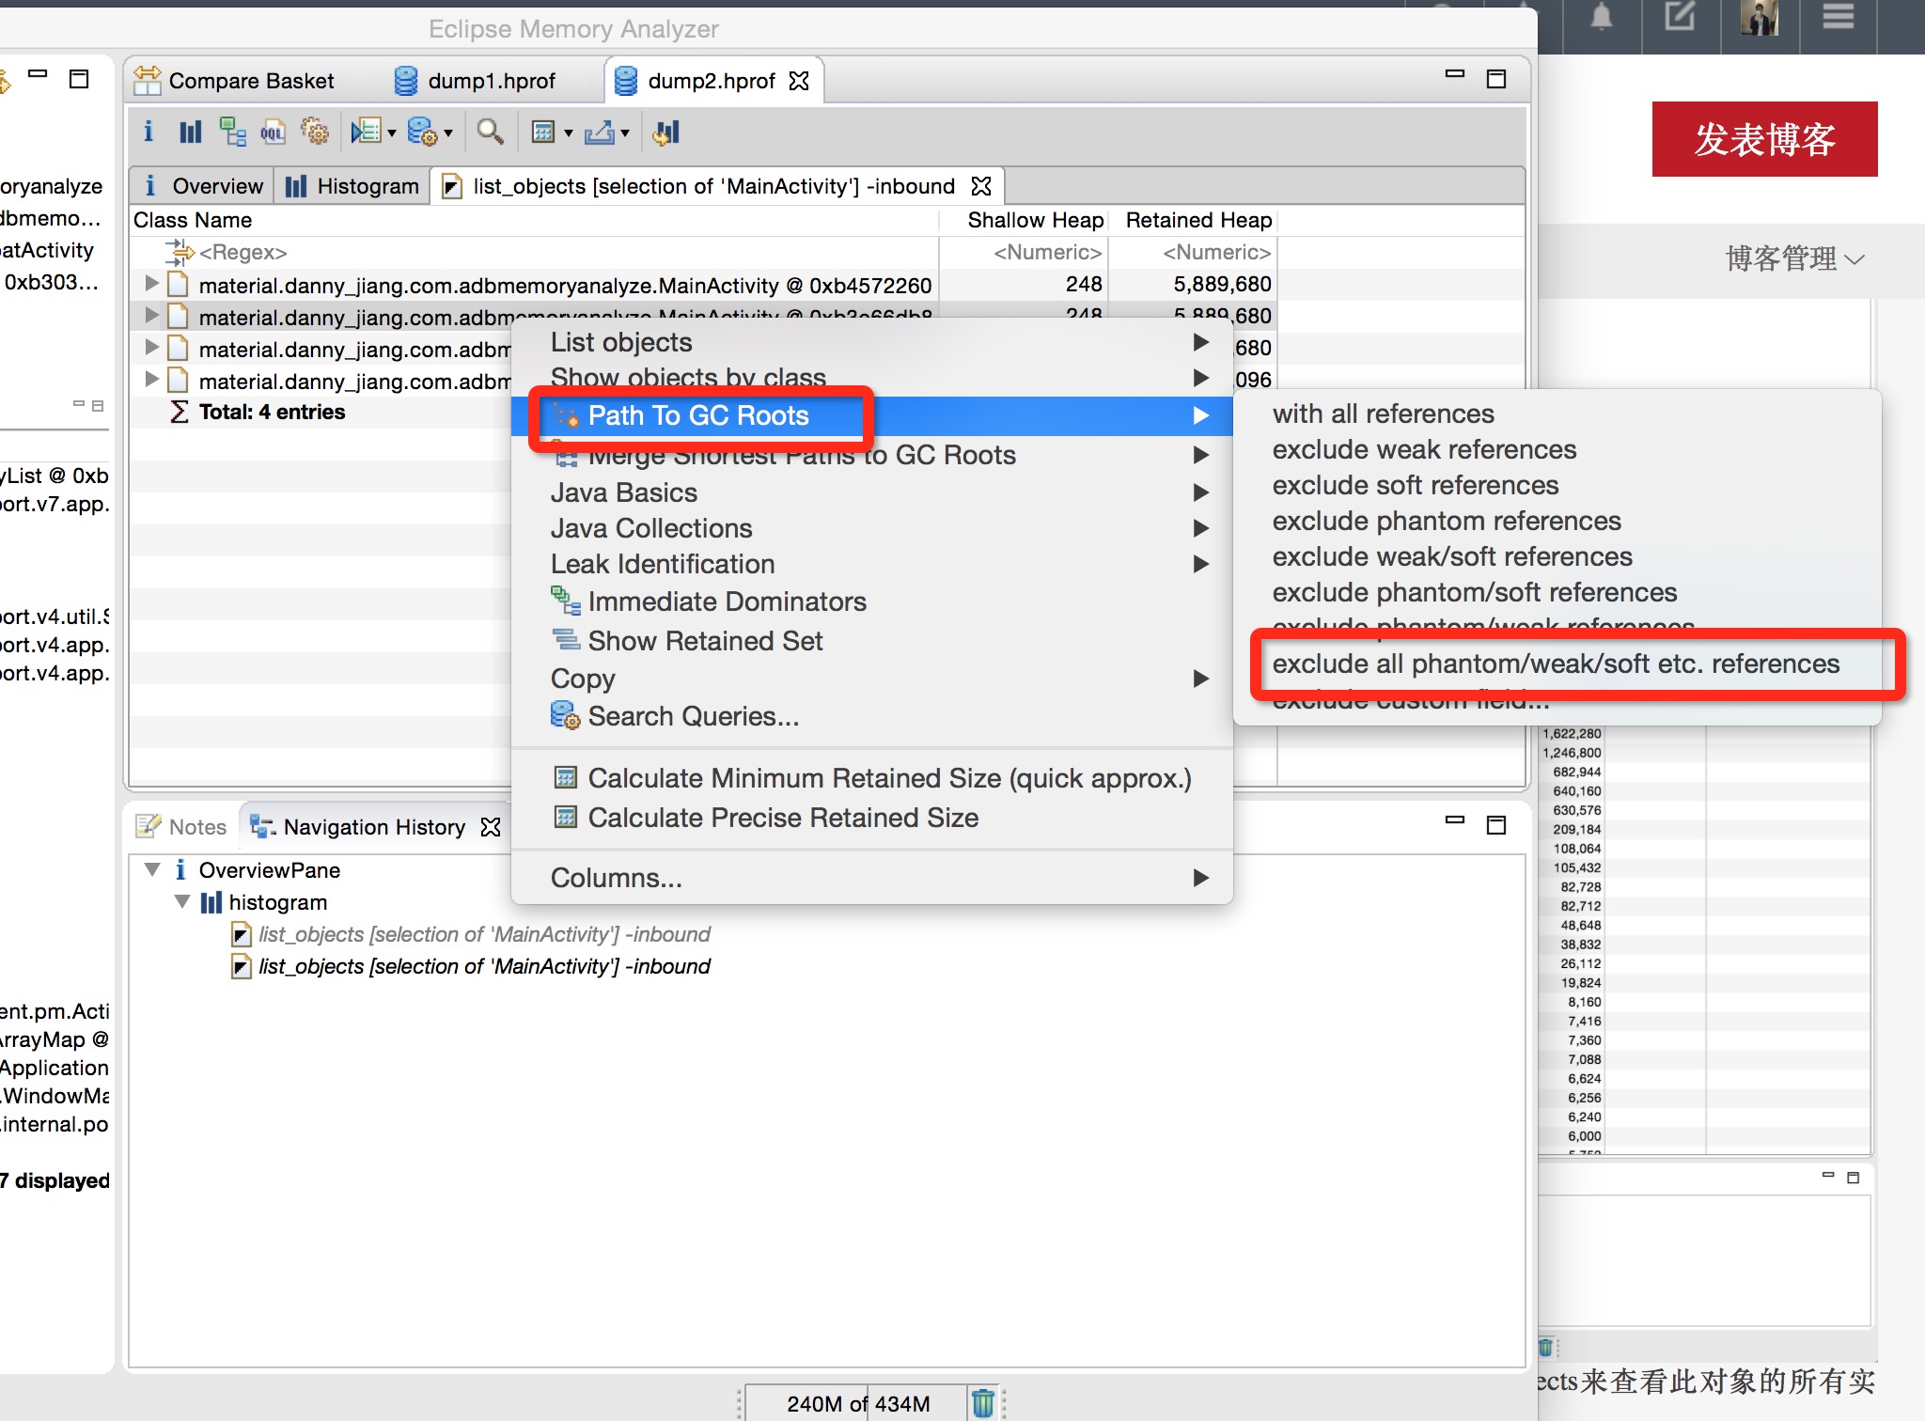The image size is (1925, 1421).
Task: Click the heap dump overview info icon
Action: 149,133
